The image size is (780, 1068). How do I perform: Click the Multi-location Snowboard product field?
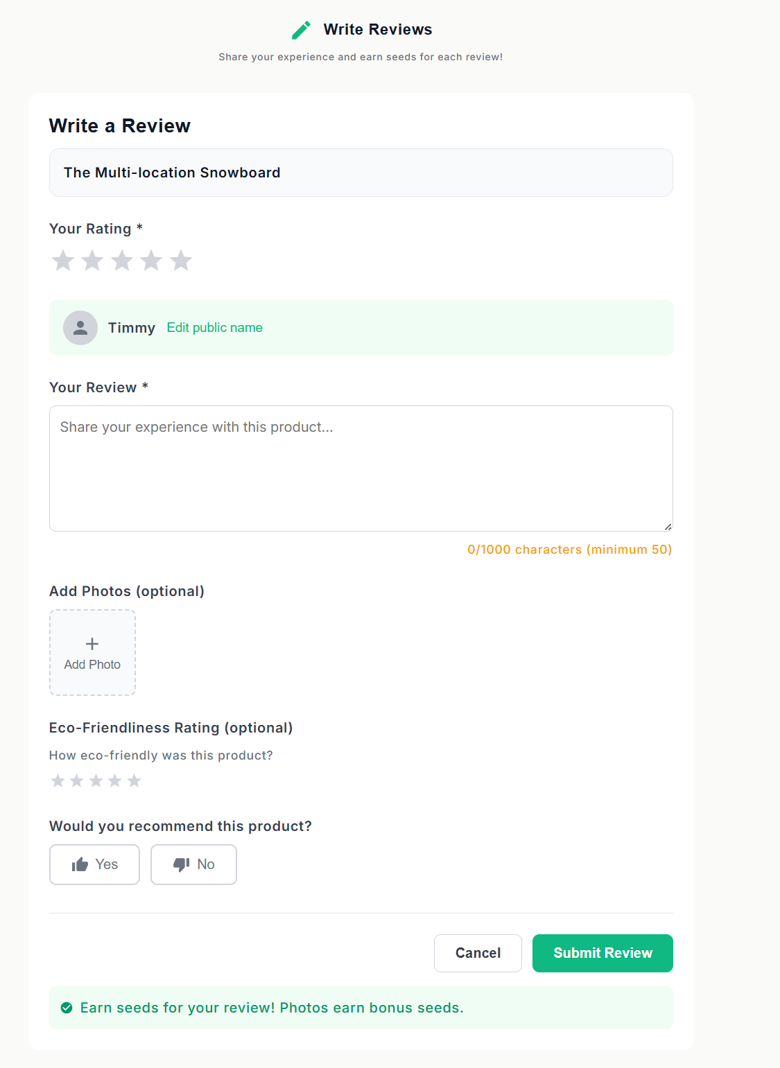[x=361, y=173]
